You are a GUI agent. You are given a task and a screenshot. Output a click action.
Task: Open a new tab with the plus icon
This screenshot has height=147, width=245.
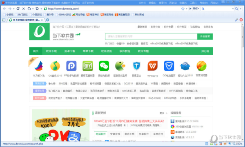(47, 20)
